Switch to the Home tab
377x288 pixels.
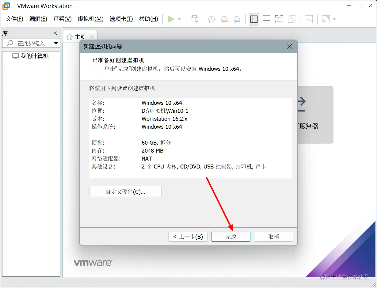[x=80, y=37]
